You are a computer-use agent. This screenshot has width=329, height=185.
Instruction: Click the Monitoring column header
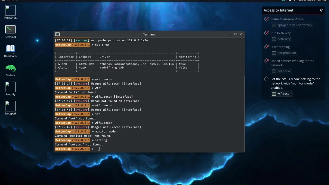click(x=187, y=57)
